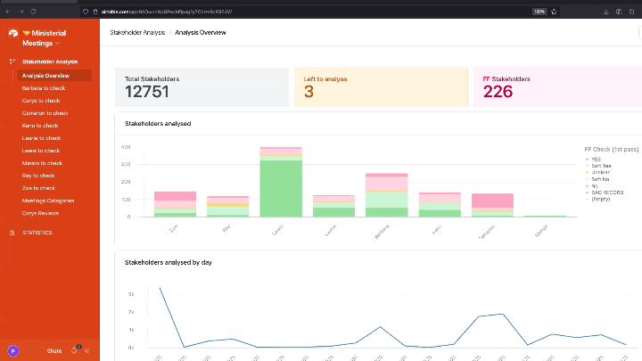Bookmark page with star icon

554,12
